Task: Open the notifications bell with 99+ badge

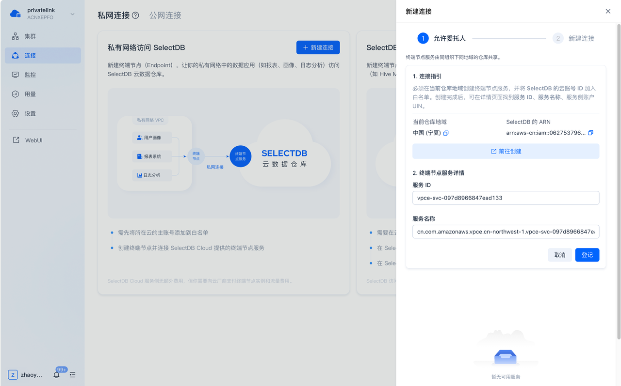Action: point(57,374)
